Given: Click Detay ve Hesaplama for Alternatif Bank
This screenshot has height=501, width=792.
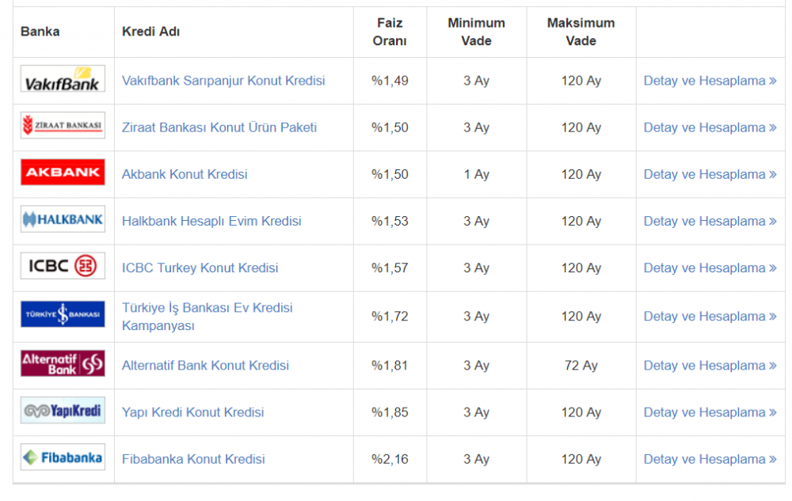Looking at the screenshot, I should pos(710,366).
